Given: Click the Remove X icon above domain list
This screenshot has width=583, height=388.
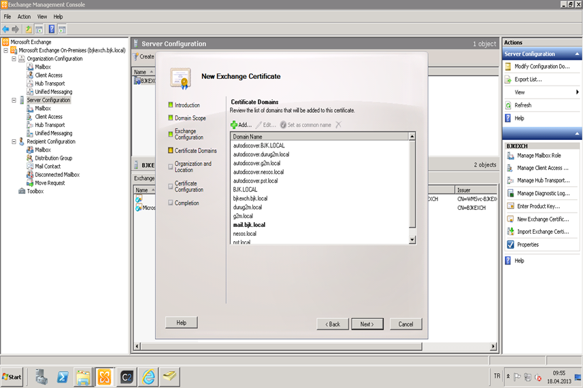Looking at the screenshot, I should click(338, 125).
